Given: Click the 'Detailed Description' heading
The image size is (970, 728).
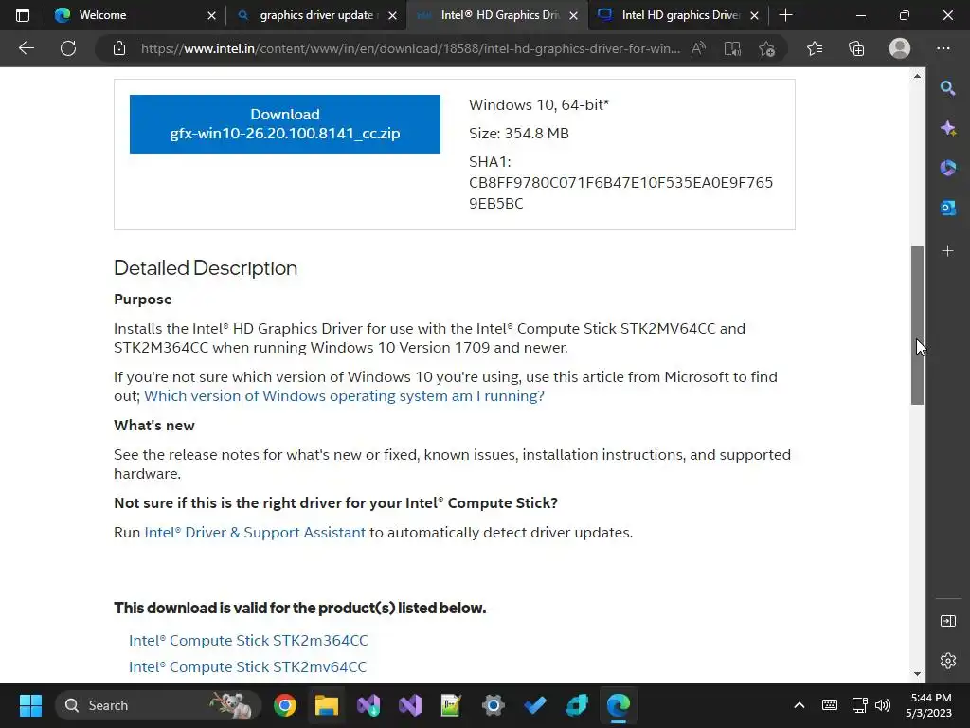Looking at the screenshot, I should tap(206, 268).
